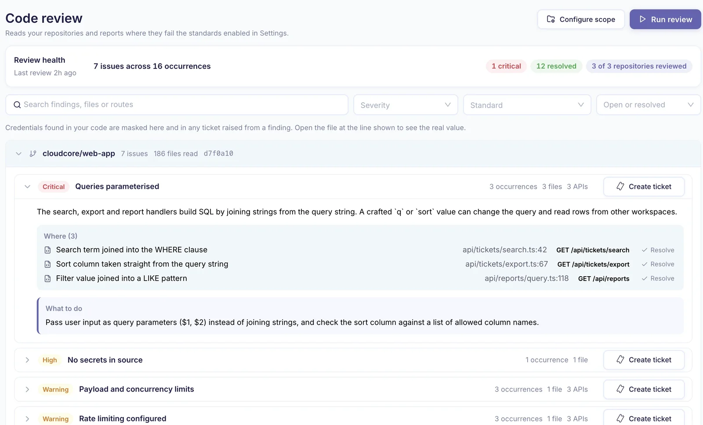The image size is (703, 425).
Task: Expand the Rate limiting configured finding
Action: click(x=27, y=419)
